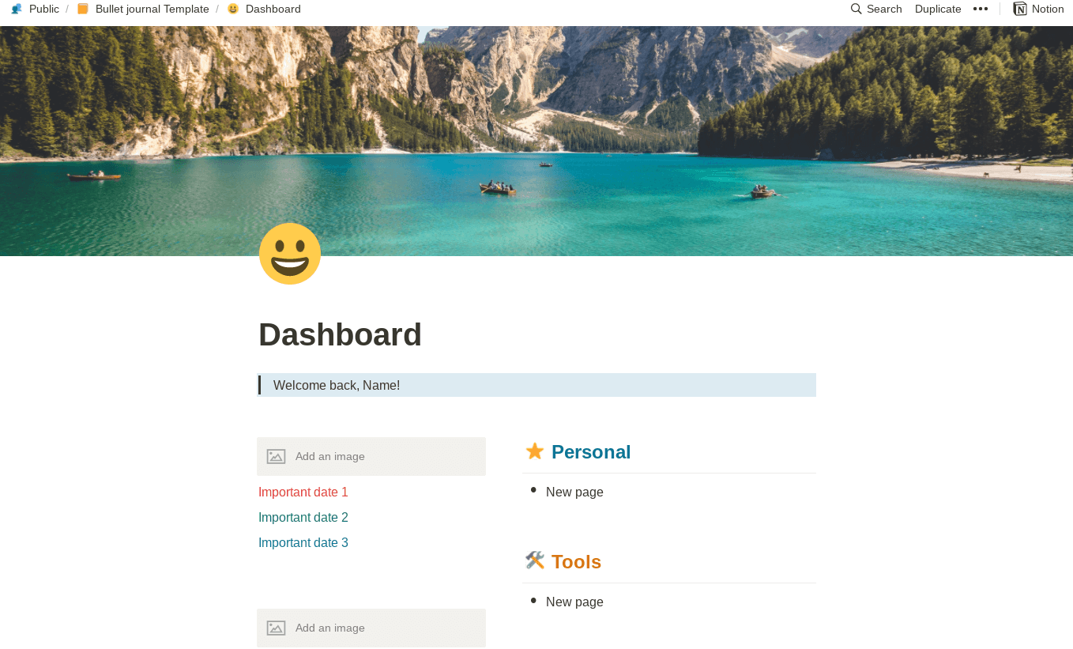The width and height of the screenshot is (1073, 649).
Task: Open New page under Personal
Action: coord(574,492)
